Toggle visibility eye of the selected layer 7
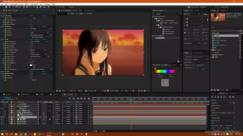Image resolution: width=243 pixels, height=136 pixels. (x=2, y=117)
